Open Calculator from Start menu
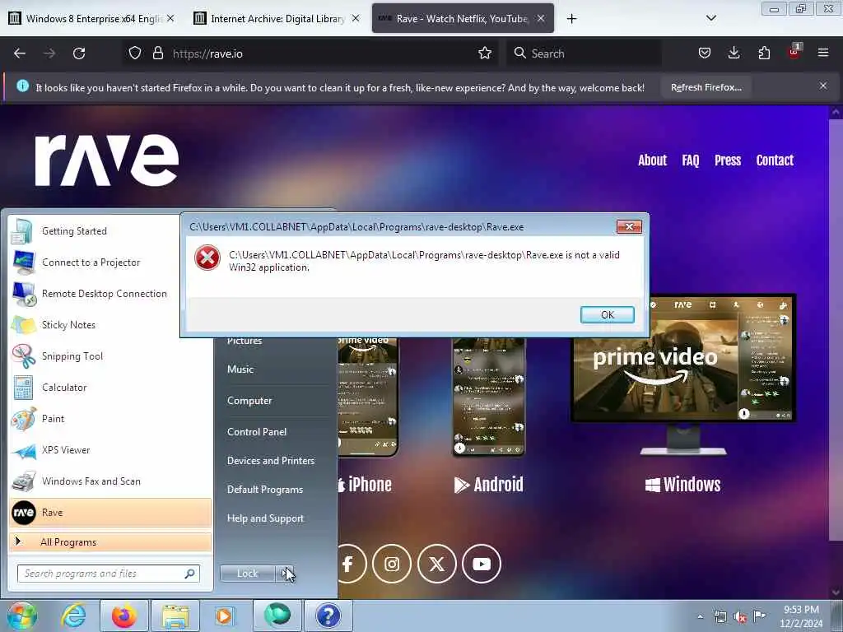The image size is (843, 632). click(x=110, y=388)
